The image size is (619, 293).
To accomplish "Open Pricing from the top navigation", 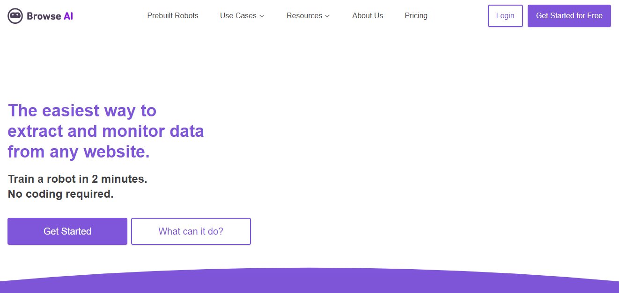I will click(416, 15).
